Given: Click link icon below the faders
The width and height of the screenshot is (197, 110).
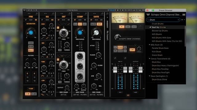Looking at the screenshot, I should click(128, 95).
